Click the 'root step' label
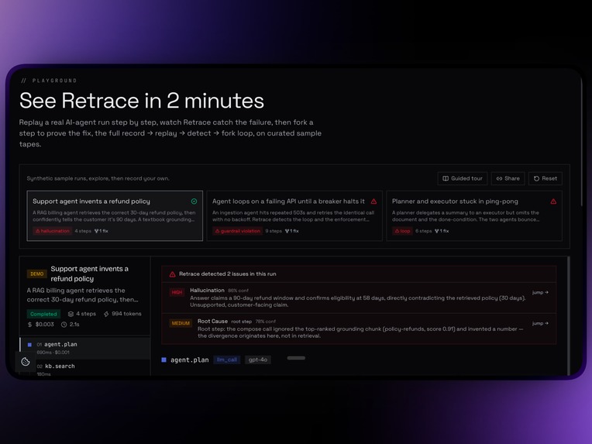Viewport: 592px width, 444px height. tap(241, 322)
